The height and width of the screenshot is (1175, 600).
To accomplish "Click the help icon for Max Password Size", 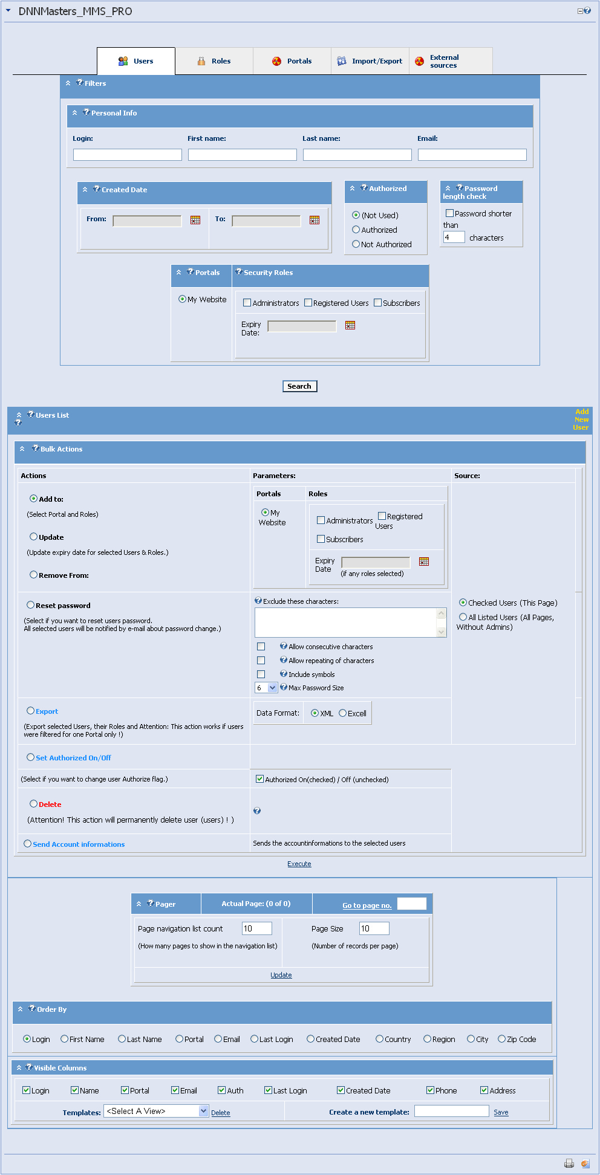I will [x=284, y=687].
